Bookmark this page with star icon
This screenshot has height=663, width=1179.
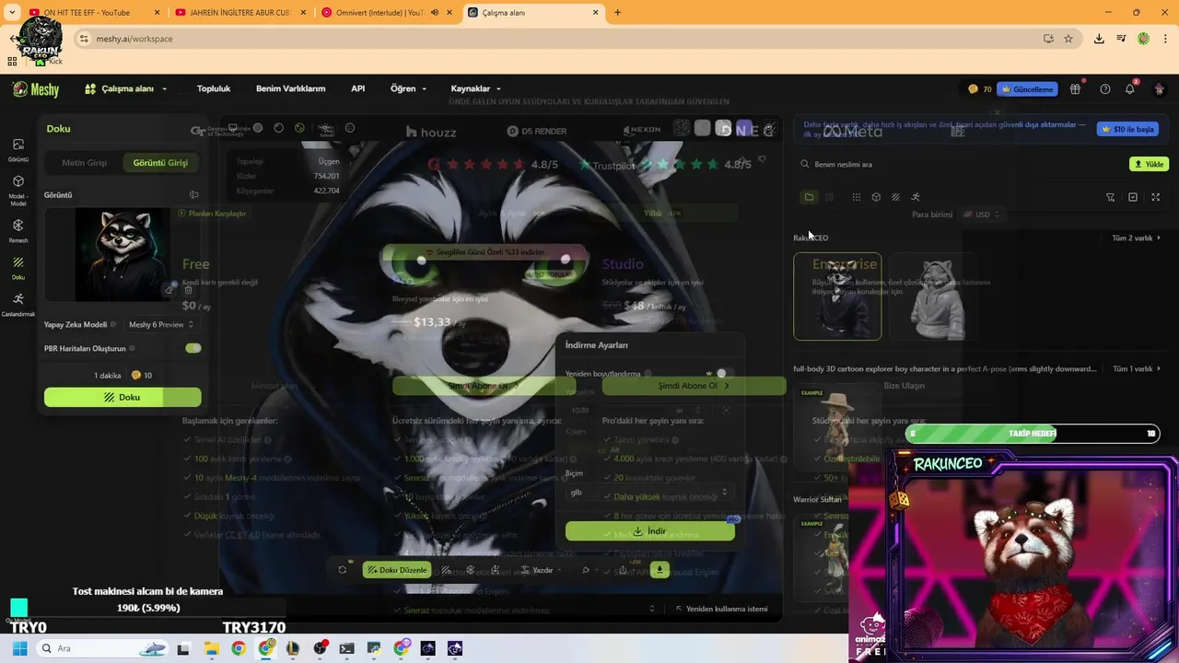pyautogui.click(x=1068, y=39)
